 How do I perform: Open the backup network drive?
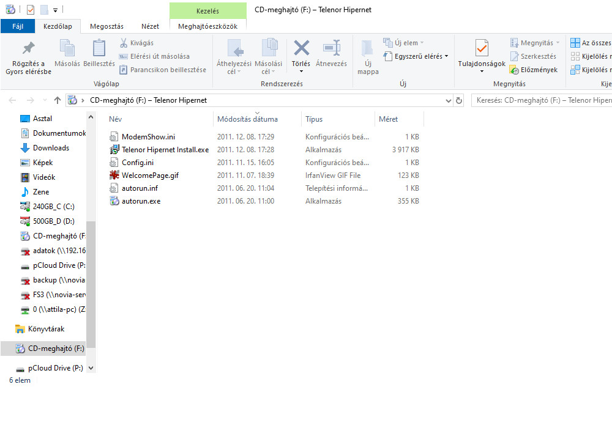pyautogui.click(x=53, y=280)
